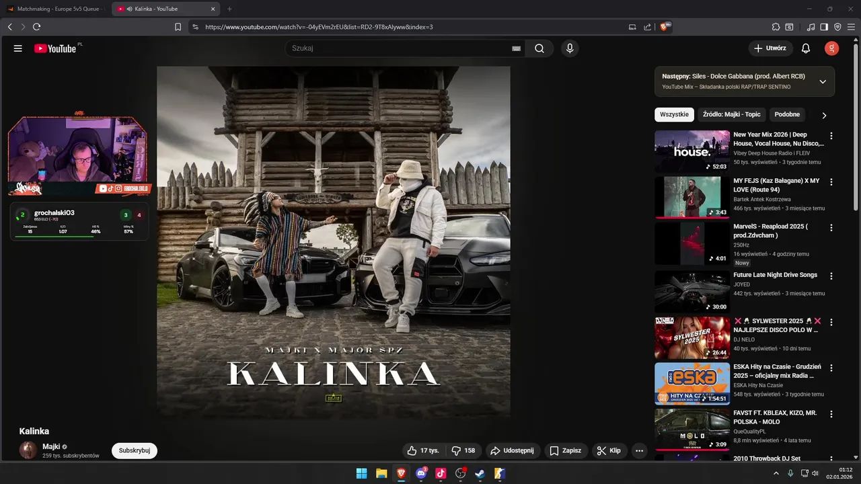Screen dimensions: 861x484
Task: Open Windows Start button on taskbar
Action: (x=361, y=473)
